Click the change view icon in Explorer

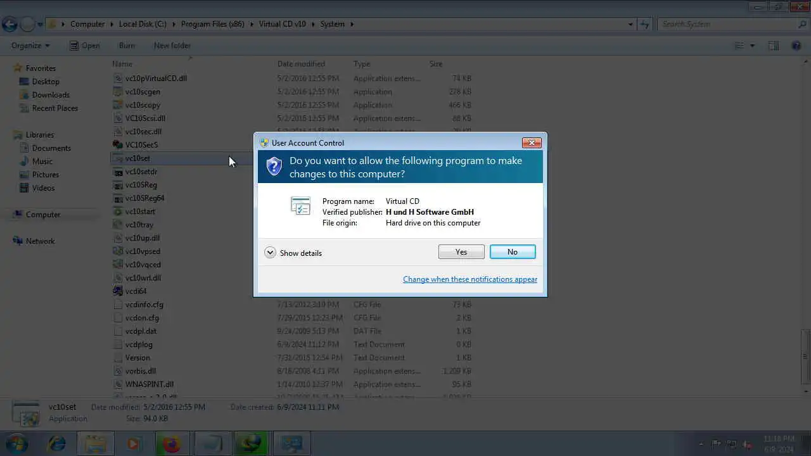[739, 46]
